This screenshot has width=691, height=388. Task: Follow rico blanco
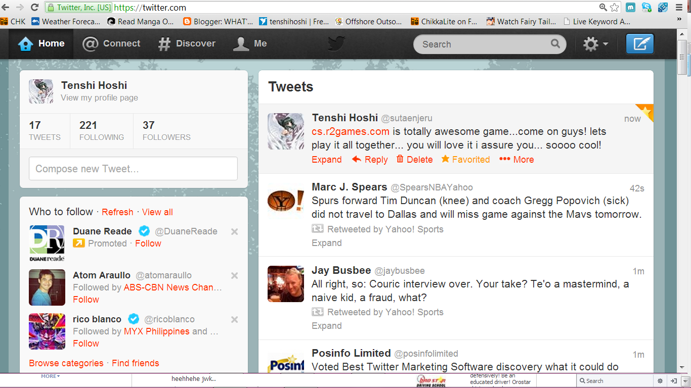pyautogui.click(x=86, y=344)
